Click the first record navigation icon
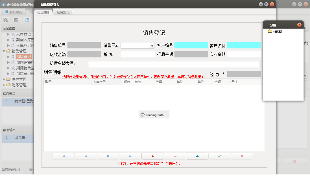The image size is (310, 189). point(63,156)
